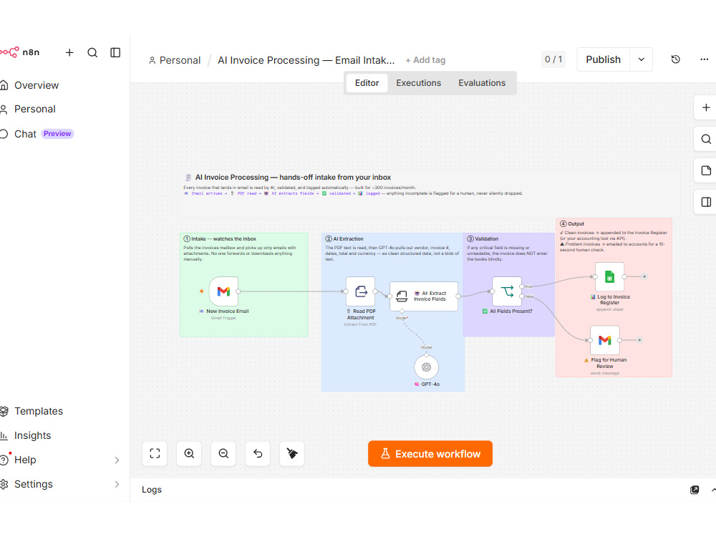Switch to the Executions tab
The image size is (716, 537).
pyautogui.click(x=418, y=83)
